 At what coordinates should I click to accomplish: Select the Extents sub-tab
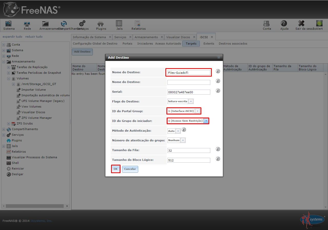tap(208, 44)
